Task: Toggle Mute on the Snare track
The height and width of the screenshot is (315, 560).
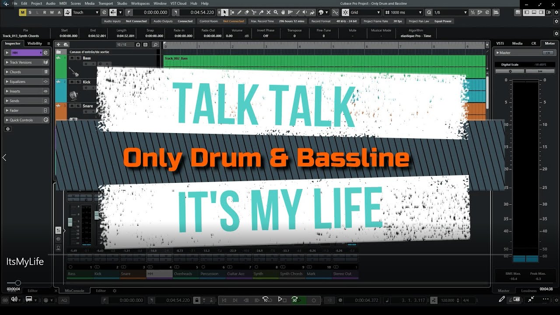Action: click(72, 105)
